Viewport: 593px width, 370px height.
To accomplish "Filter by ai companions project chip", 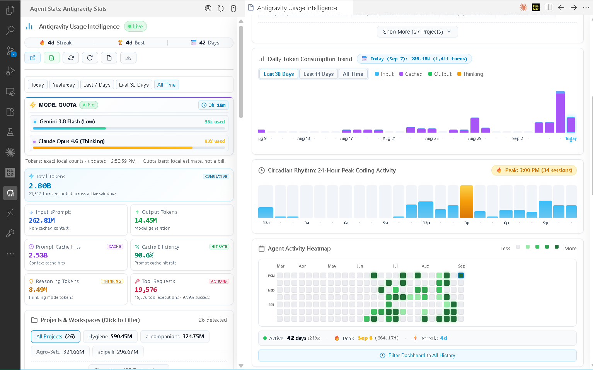I will (x=175, y=337).
